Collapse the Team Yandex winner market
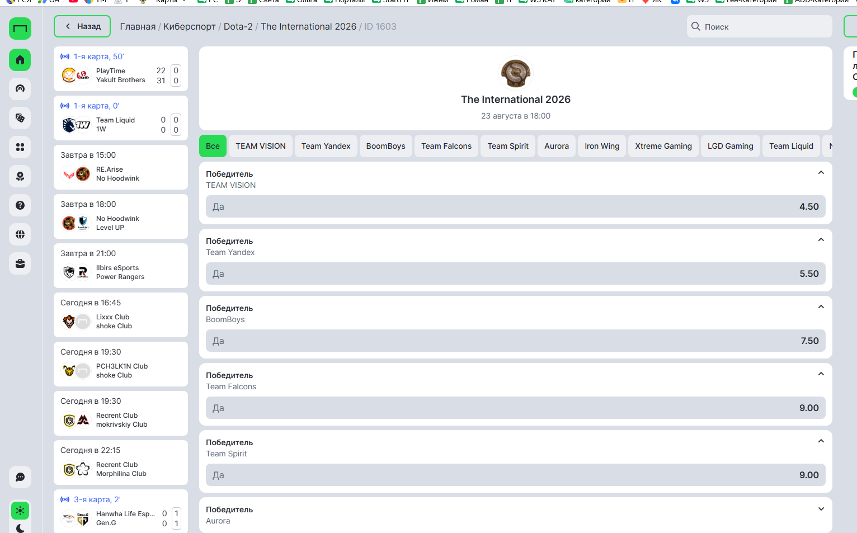857x533 pixels. [x=821, y=240]
